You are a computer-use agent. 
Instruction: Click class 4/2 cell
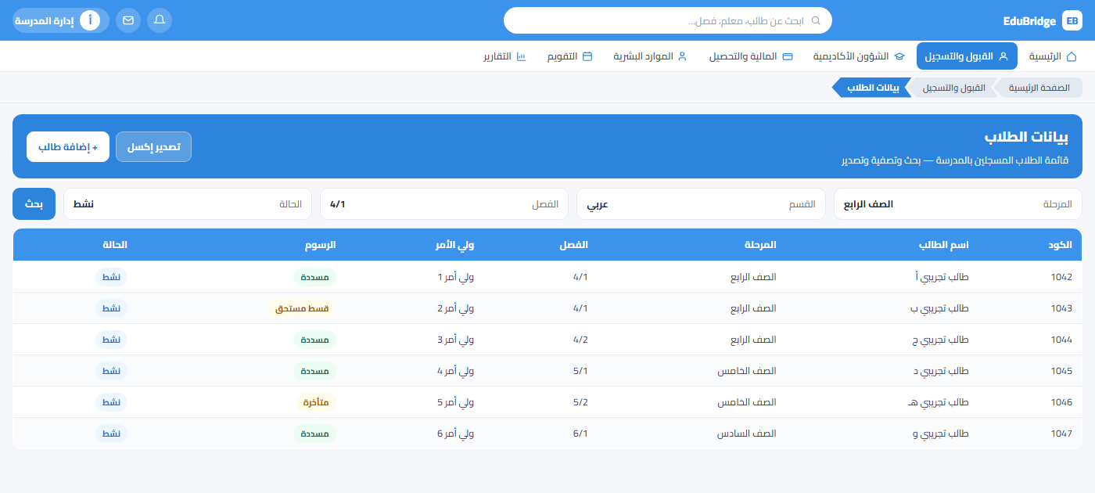tap(580, 340)
